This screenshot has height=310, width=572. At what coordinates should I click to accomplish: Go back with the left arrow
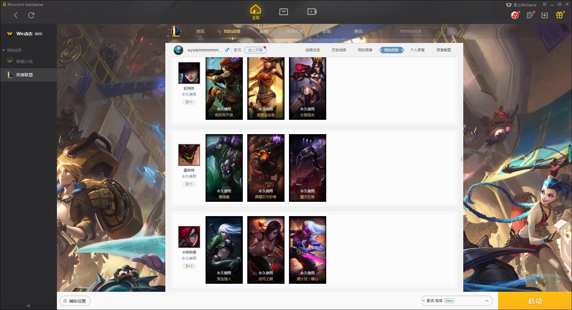[x=16, y=15]
